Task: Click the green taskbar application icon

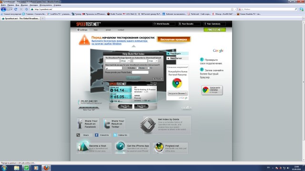Action: click(x=26, y=168)
